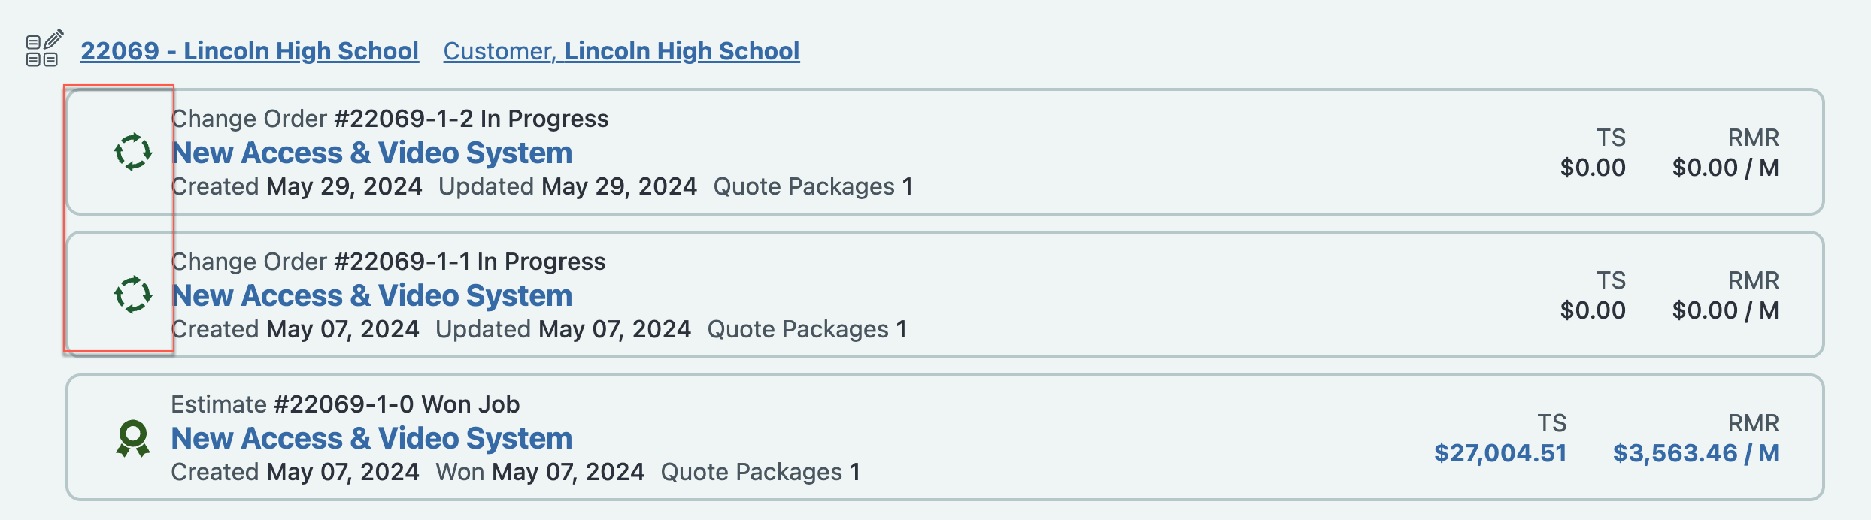Open New Access & Video System estimate #22069-1-0
Viewport: 1871px width, 520px height.
tap(372, 438)
